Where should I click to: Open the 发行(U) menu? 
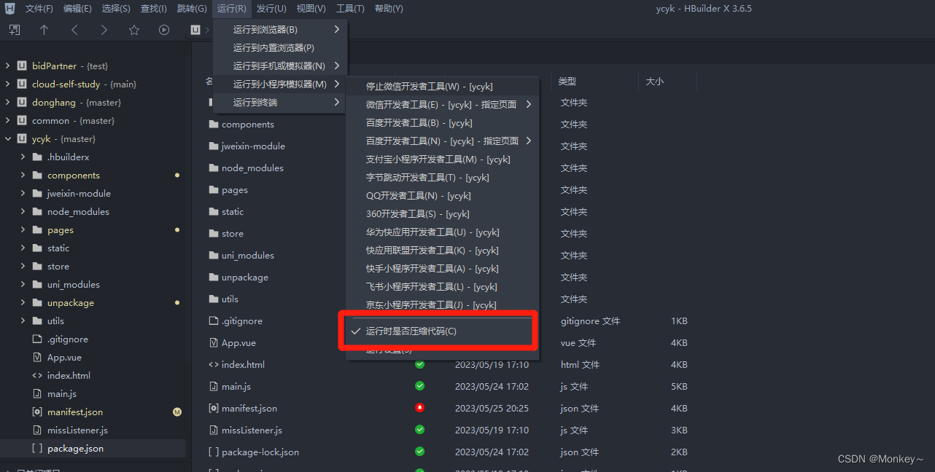click(x=271, y=9)
